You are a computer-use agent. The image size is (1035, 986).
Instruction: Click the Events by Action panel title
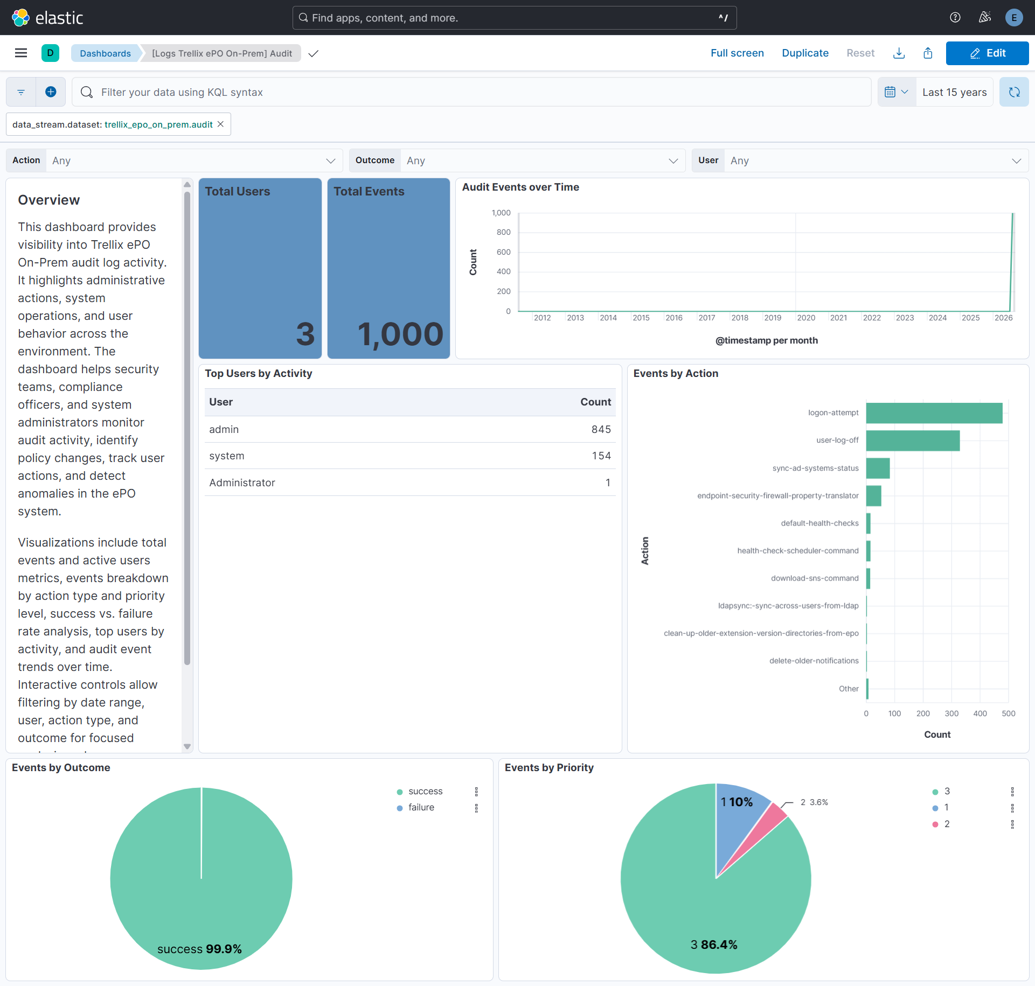(676, 373)
